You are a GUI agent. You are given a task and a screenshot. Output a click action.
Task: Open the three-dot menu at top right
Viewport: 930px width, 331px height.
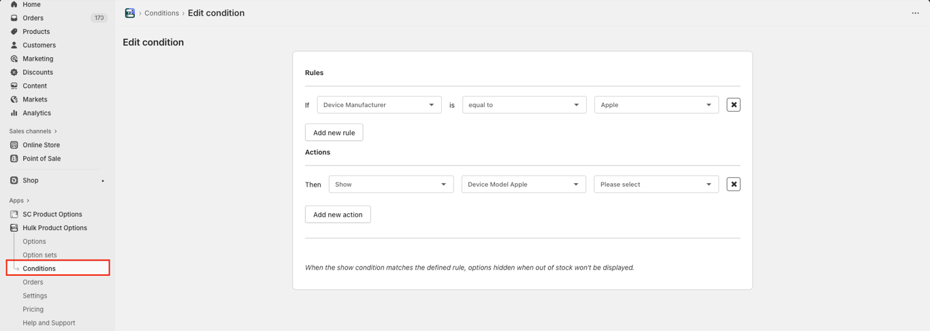(x=915, y=13)
